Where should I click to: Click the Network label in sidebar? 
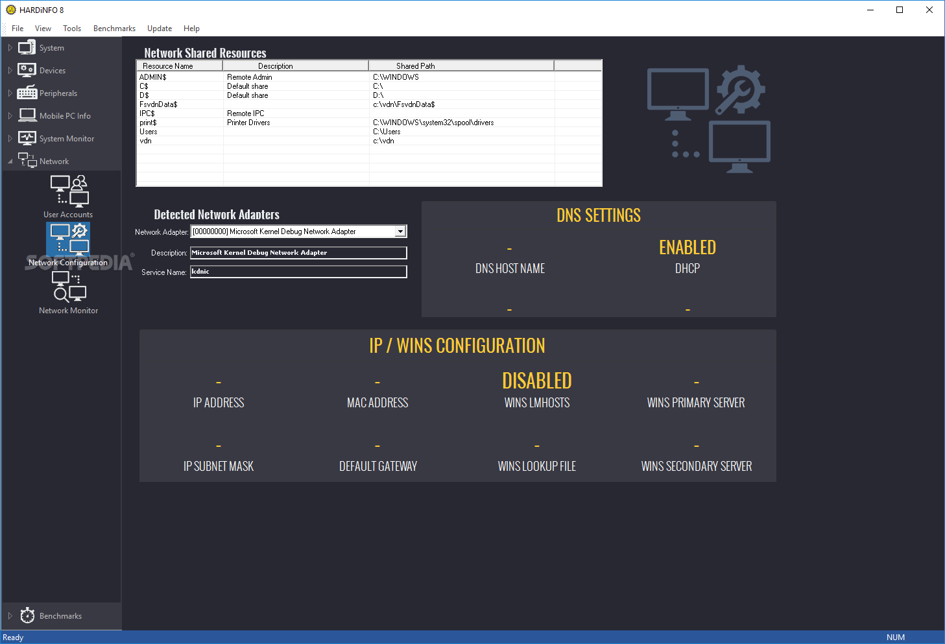(x=54, y=161)
